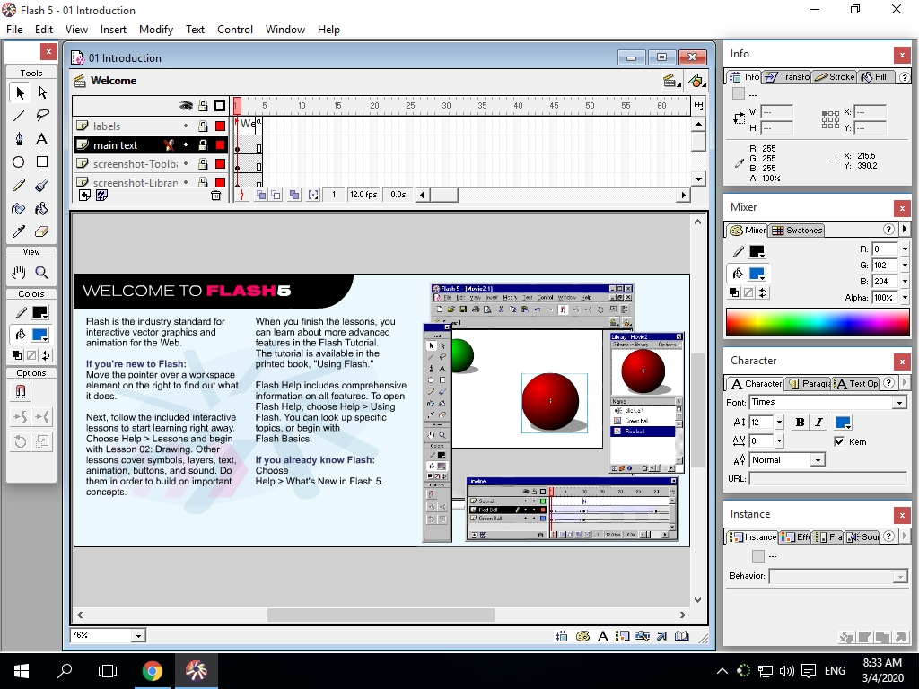Click the Mixer panel help button

point(888,229)
